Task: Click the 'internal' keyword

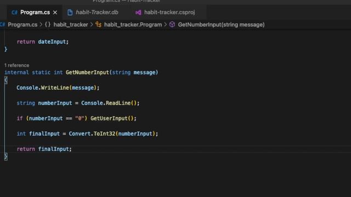Action: click(x=16, y=72)
